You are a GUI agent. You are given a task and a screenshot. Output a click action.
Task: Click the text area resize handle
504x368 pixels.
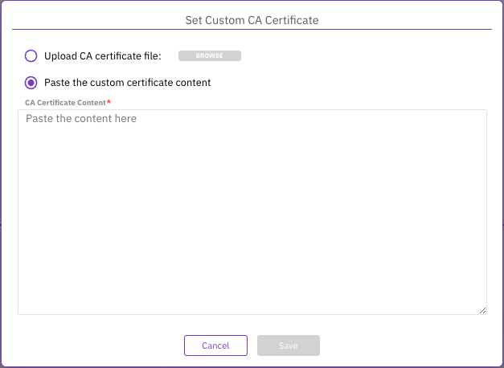pos(483,310)
